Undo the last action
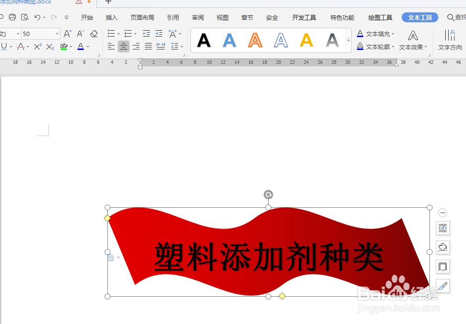 pyautogui.click(x=37, y=17)
